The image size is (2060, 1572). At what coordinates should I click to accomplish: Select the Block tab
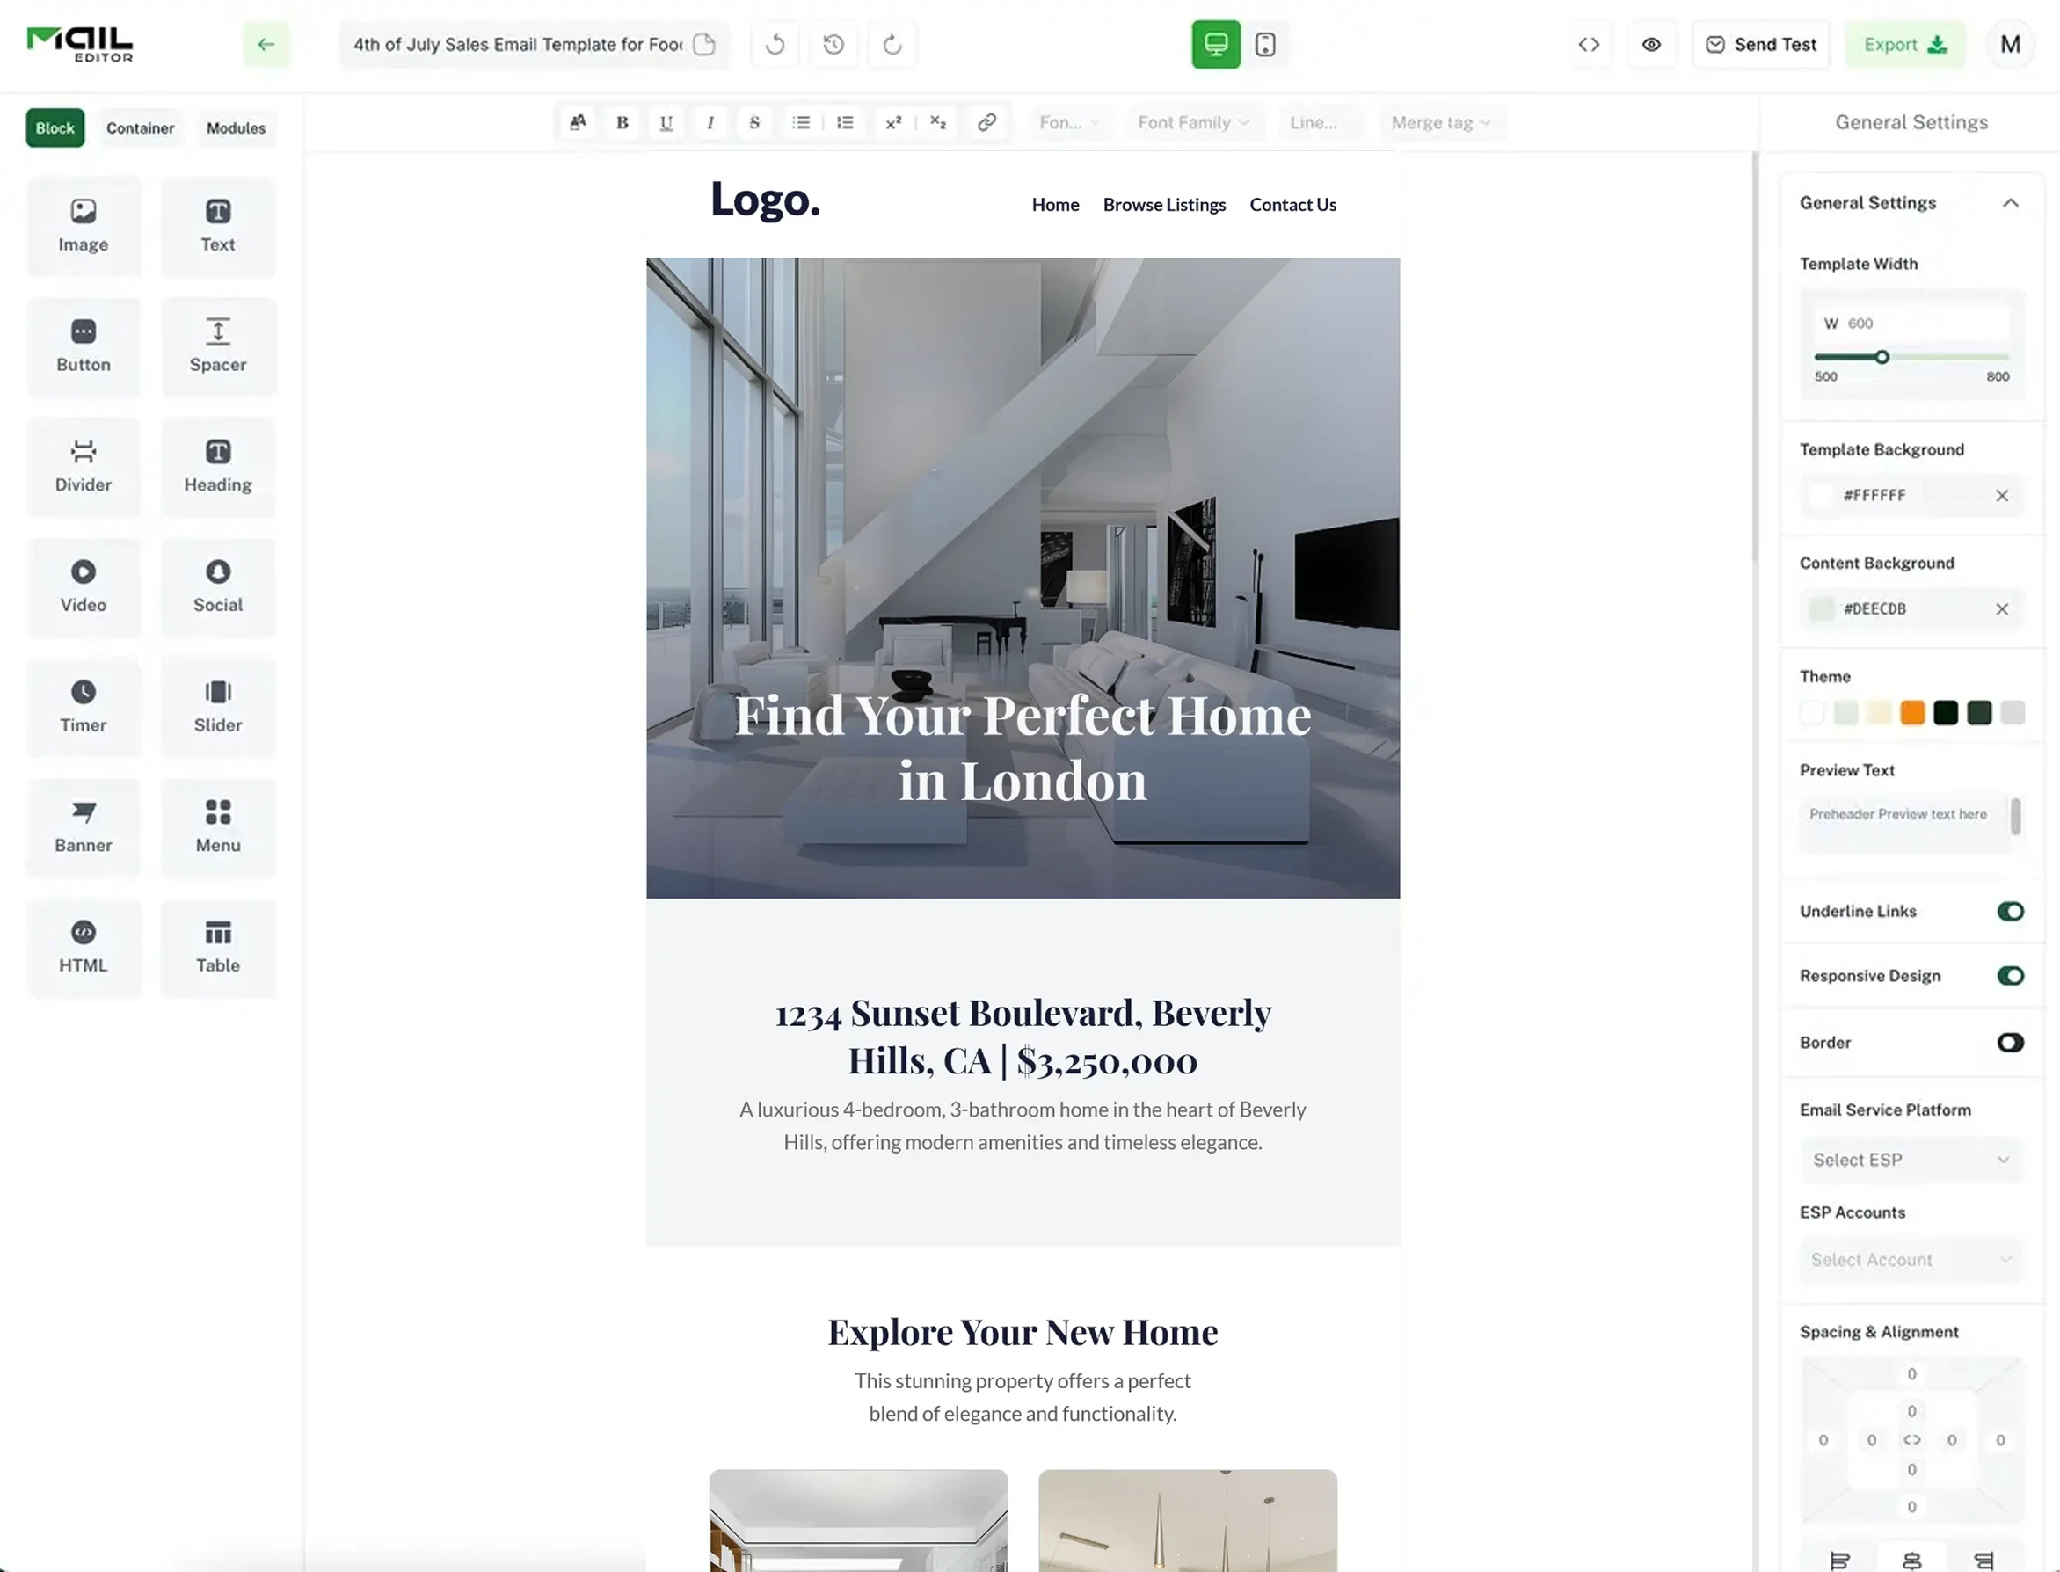[55, 128]
